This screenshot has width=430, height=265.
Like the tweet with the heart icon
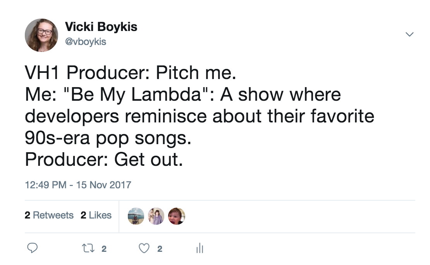[144, 248]
